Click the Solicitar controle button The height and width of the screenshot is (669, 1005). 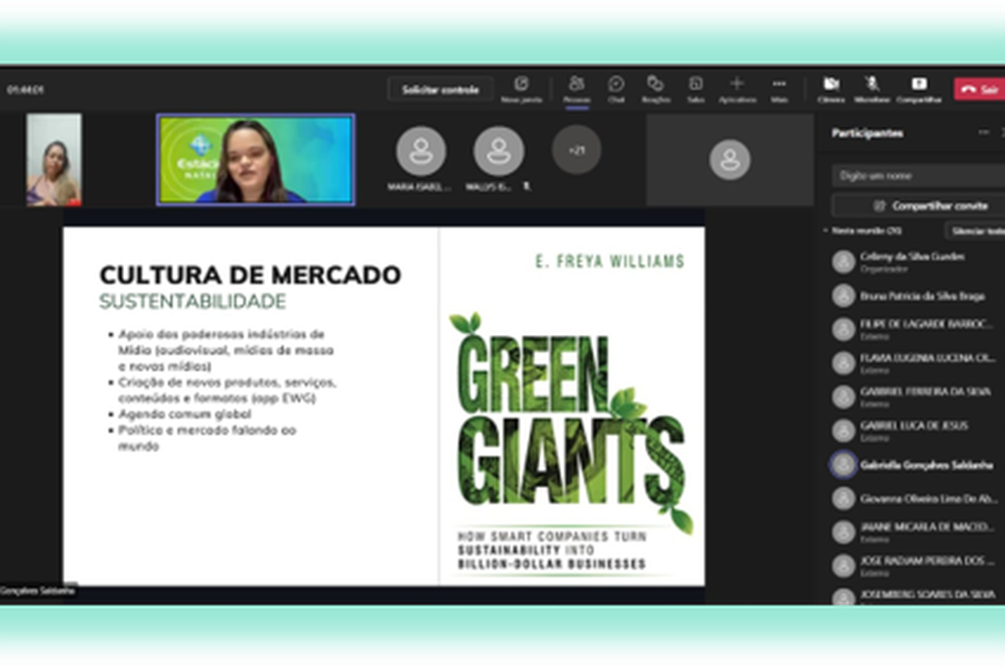click(x=441, y=89)
